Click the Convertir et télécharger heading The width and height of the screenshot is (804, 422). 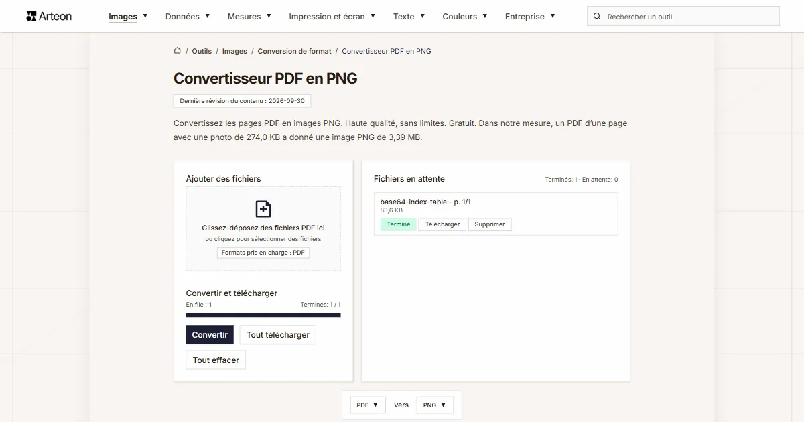[x=232, y=293]
